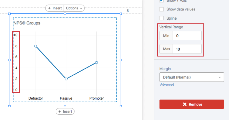Click the Vertical Range Min input field
This screenshot has height=120, width=229.
pos(187,36)
